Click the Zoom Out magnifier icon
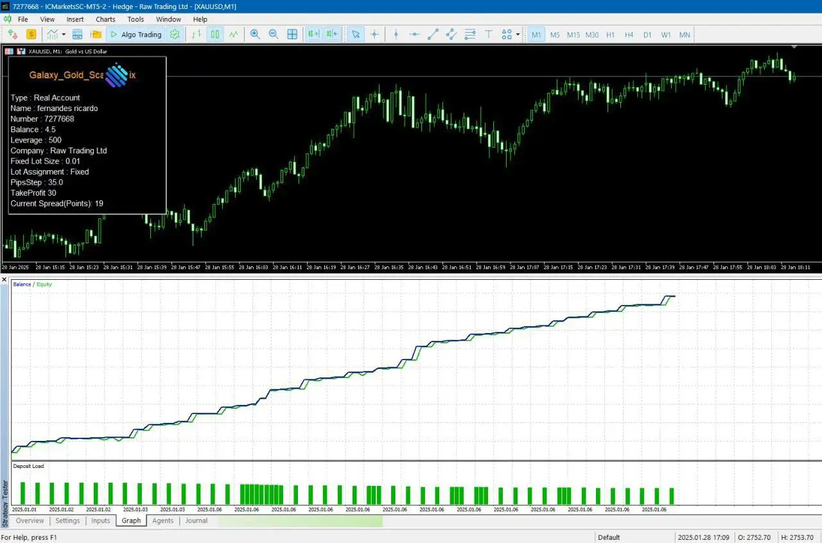Viewport: 822px width, 543px height. [x=274, y=35]
